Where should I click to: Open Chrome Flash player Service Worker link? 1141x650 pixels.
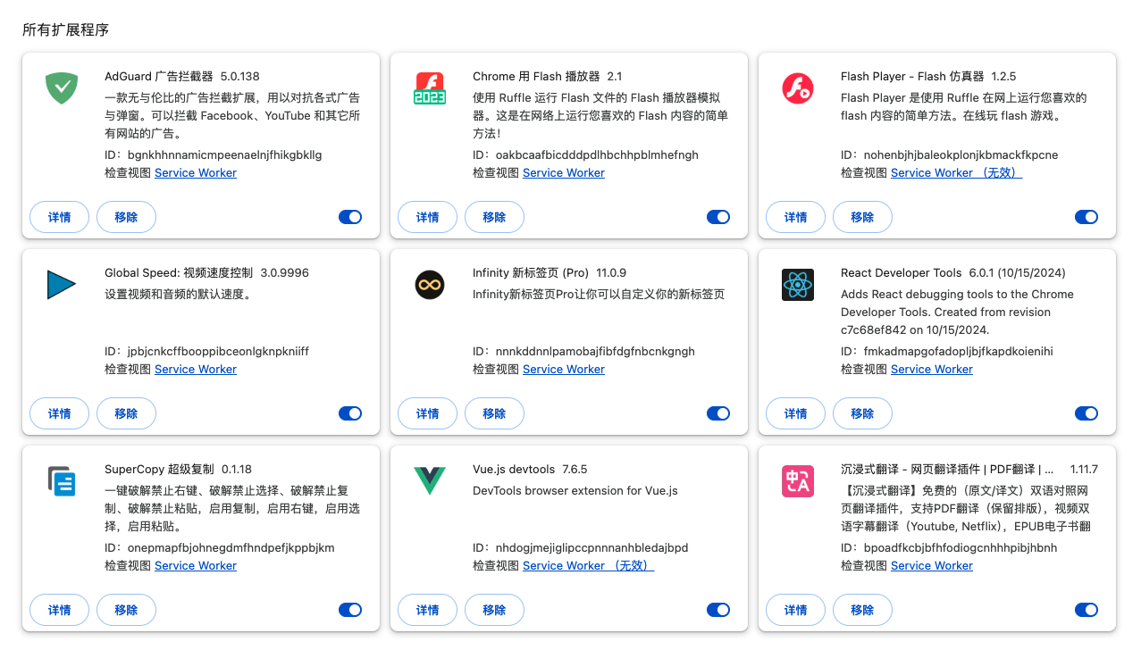point(564,172)
